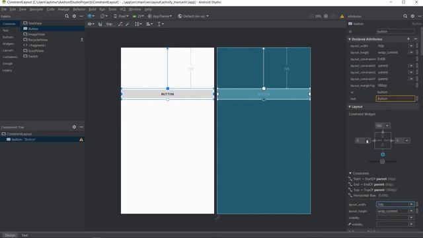Open the Tools menu
Screen dimensions: 423x238
coord(112,9)
